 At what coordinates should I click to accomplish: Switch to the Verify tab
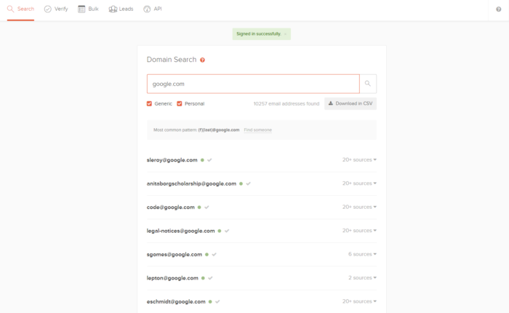point(56,9)
